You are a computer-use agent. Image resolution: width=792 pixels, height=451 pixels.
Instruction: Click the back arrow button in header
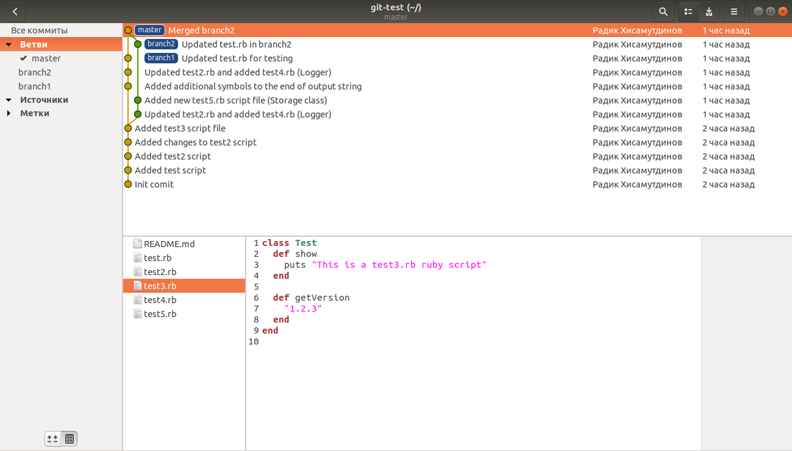tap(15, 11)
